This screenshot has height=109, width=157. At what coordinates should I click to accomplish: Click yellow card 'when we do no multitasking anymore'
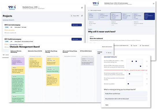pyautogui.click(x=53, y=80)
